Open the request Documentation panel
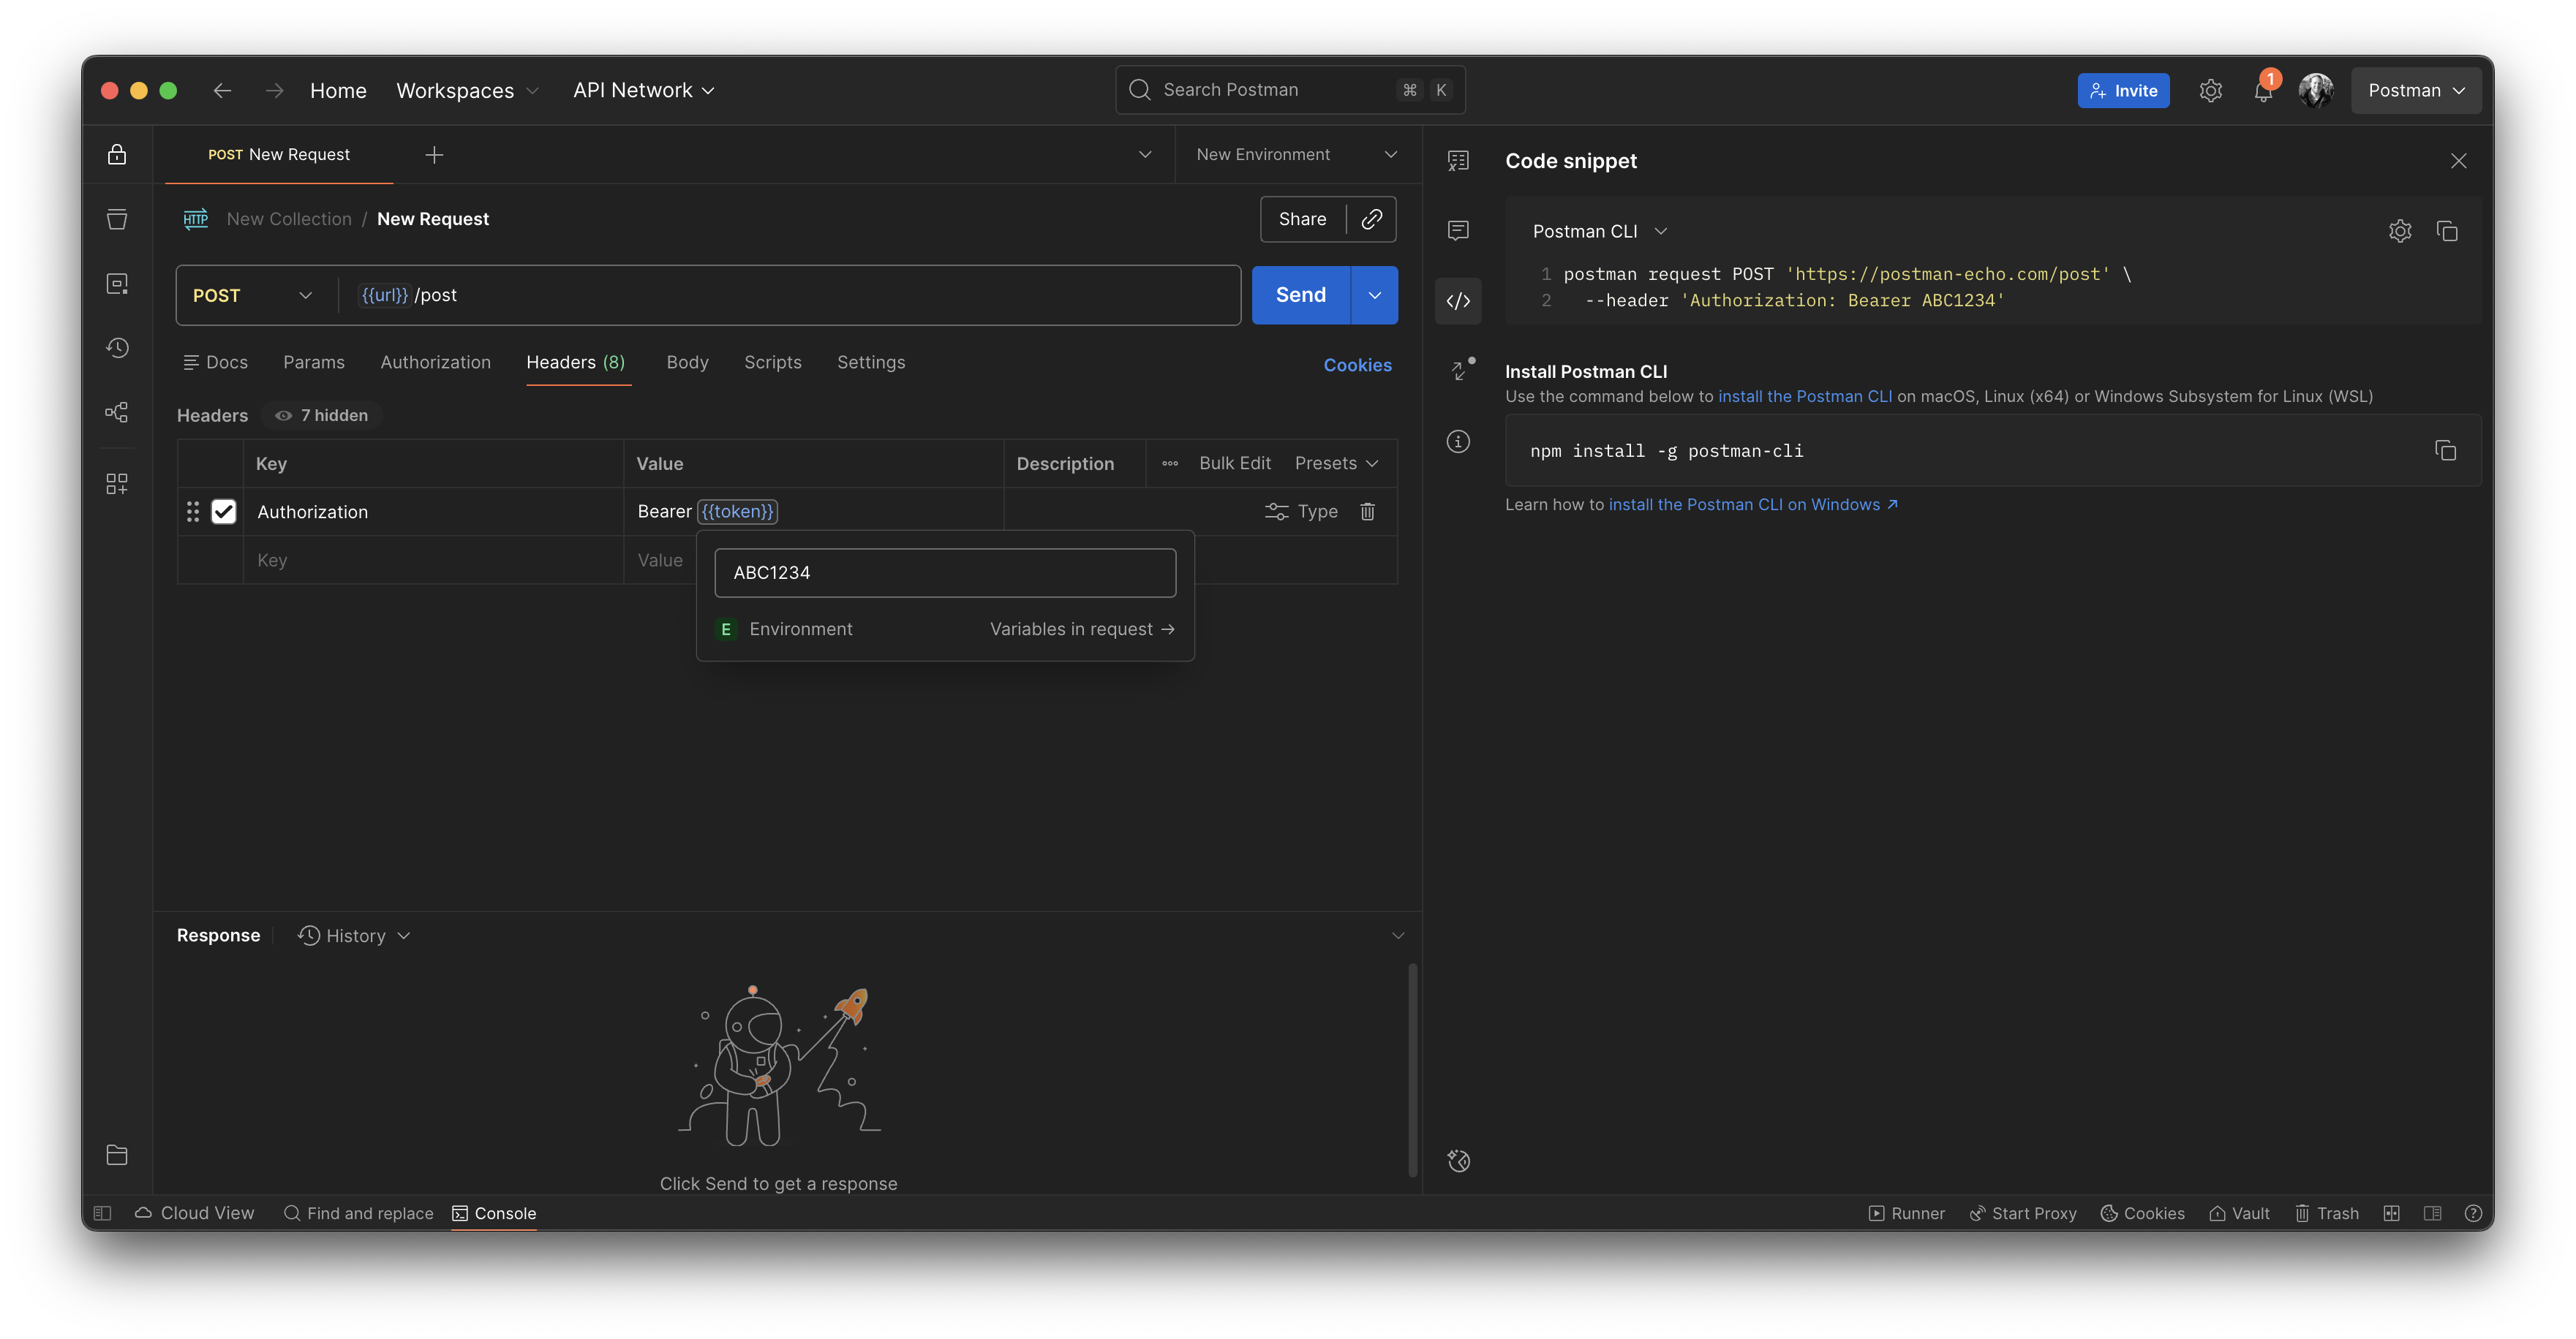The width and height of the screenshot is (2576, 1339). click(1458, 160)
